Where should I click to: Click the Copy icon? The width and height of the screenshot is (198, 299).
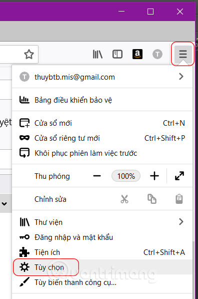pos(152,199)
